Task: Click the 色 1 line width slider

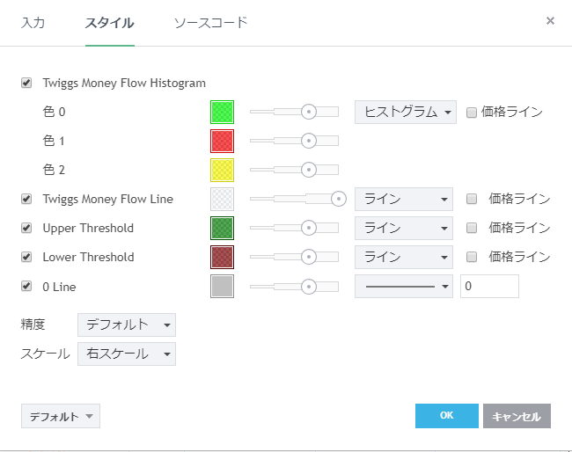Action: tap(294, 141)
